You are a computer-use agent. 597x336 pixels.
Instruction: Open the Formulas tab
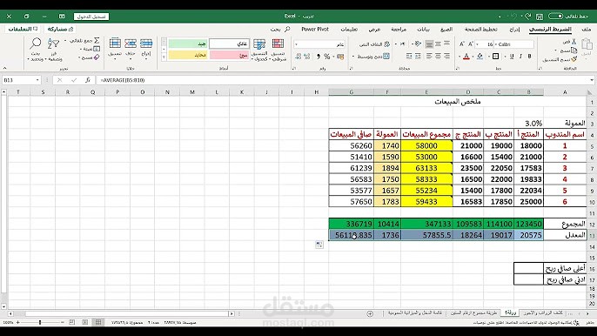(446, 30)
